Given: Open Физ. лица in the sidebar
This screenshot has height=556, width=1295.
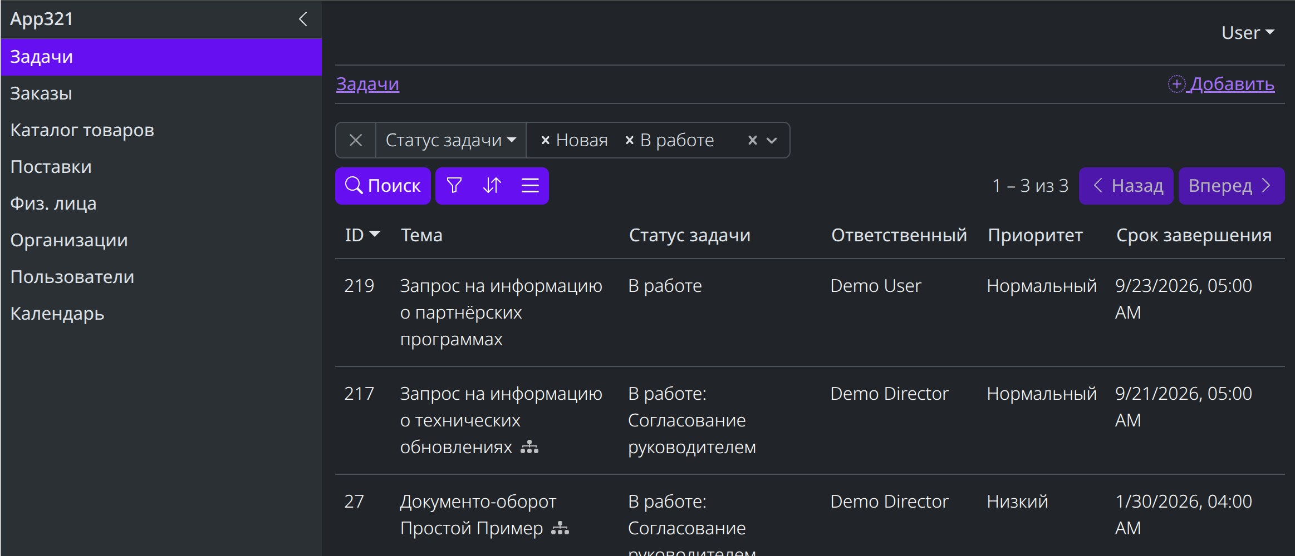Looking at the screenshot, I should click(161, 203).
